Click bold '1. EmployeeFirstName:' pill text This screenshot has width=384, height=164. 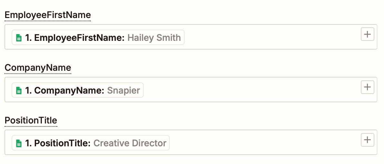(x=75, y=38)
